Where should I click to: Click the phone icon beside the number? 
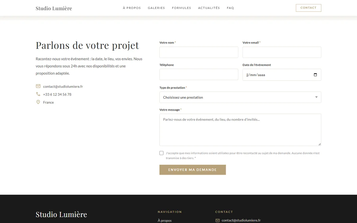[x=38, y=94]
